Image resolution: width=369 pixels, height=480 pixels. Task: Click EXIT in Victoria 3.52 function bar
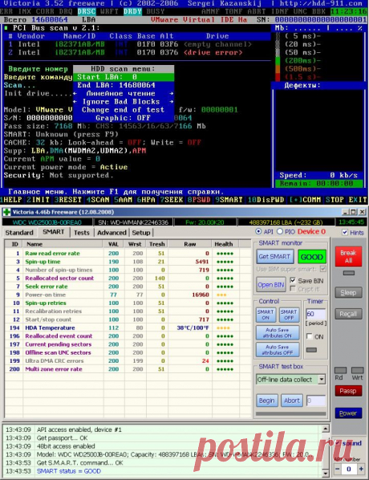[358, 200]
